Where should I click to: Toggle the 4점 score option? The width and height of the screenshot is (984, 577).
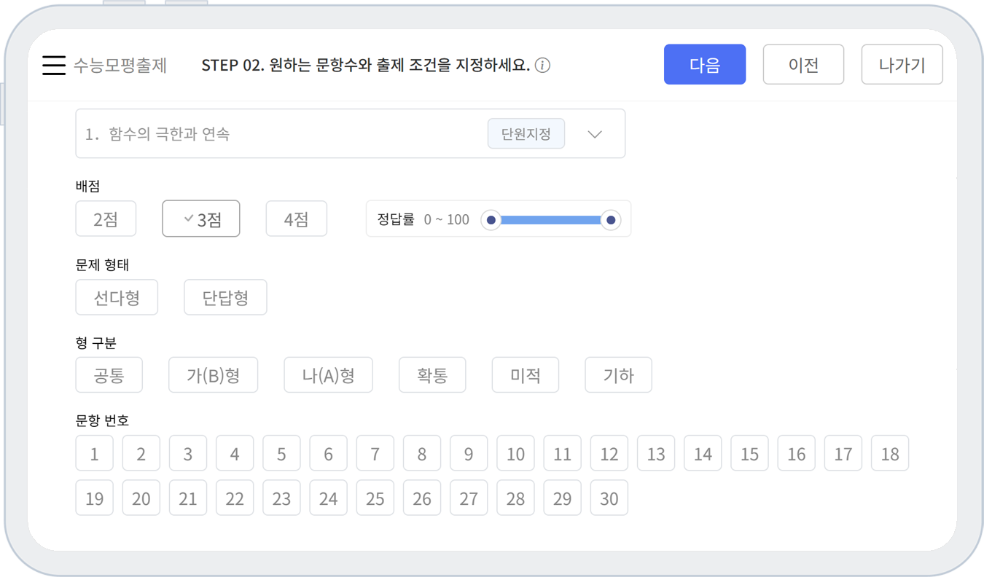click(x=296, y=219)
